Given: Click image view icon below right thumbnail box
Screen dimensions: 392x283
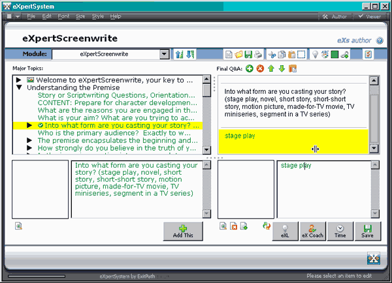Looking at the screenshot, I should coord(223,226).
